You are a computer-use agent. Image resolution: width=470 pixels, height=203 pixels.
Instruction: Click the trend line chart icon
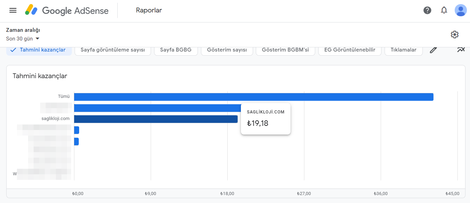(461, 49)
